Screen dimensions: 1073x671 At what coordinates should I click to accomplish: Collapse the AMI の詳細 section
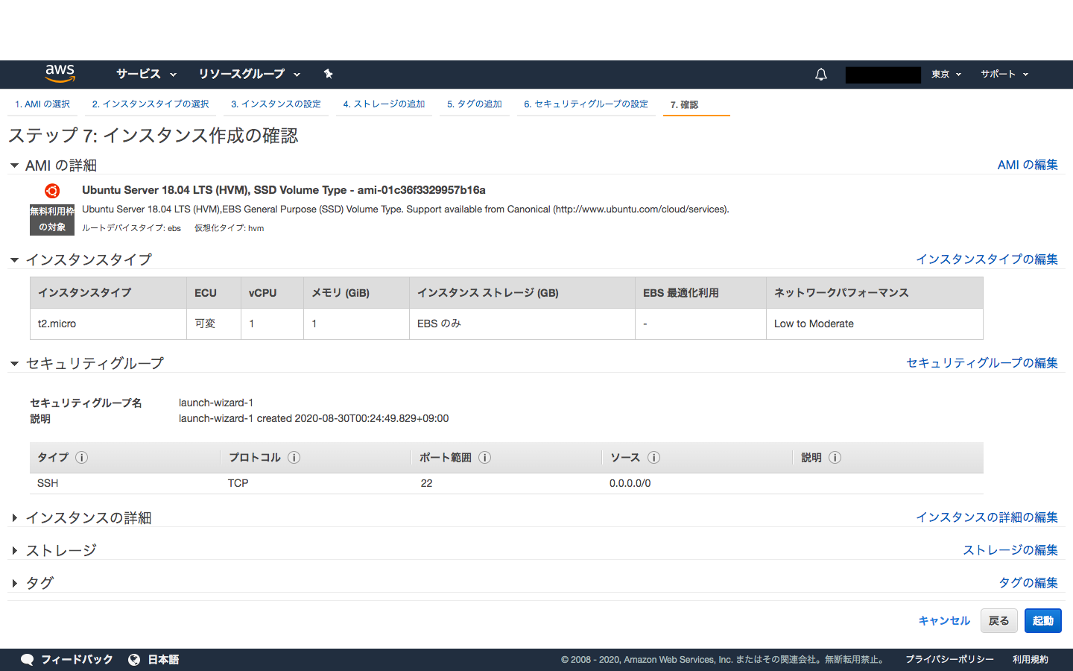[14, 166]
